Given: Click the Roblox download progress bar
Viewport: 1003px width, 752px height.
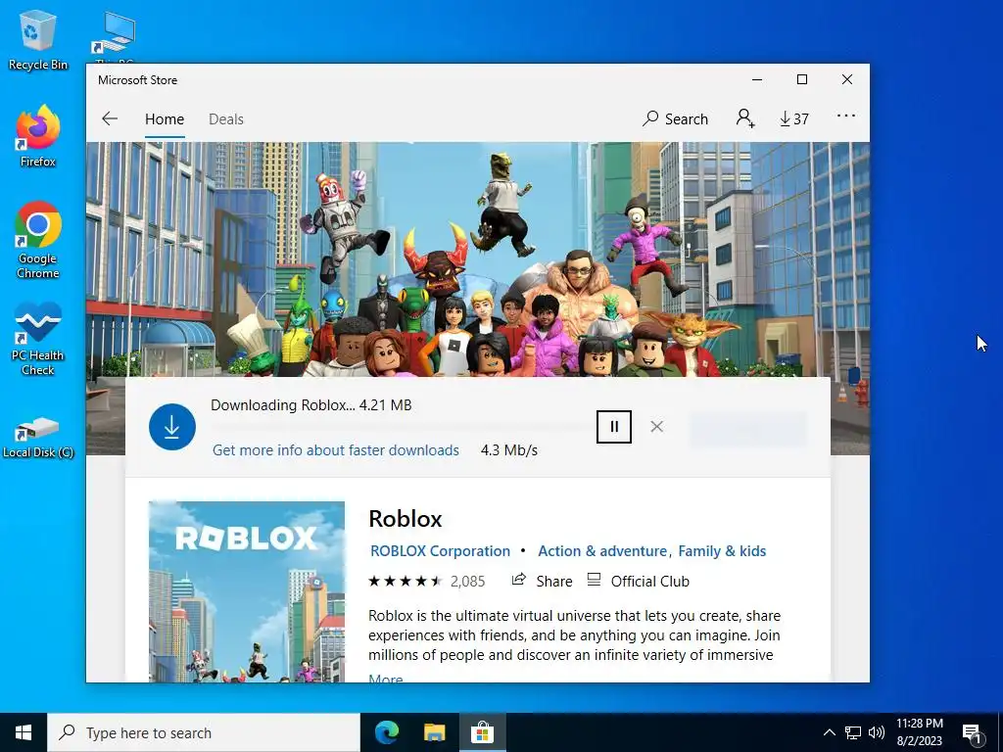Looking at the screenshot, I should [400, 427].
